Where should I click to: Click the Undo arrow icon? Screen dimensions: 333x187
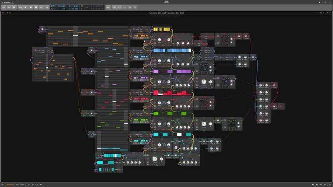[x=119, y=7]
